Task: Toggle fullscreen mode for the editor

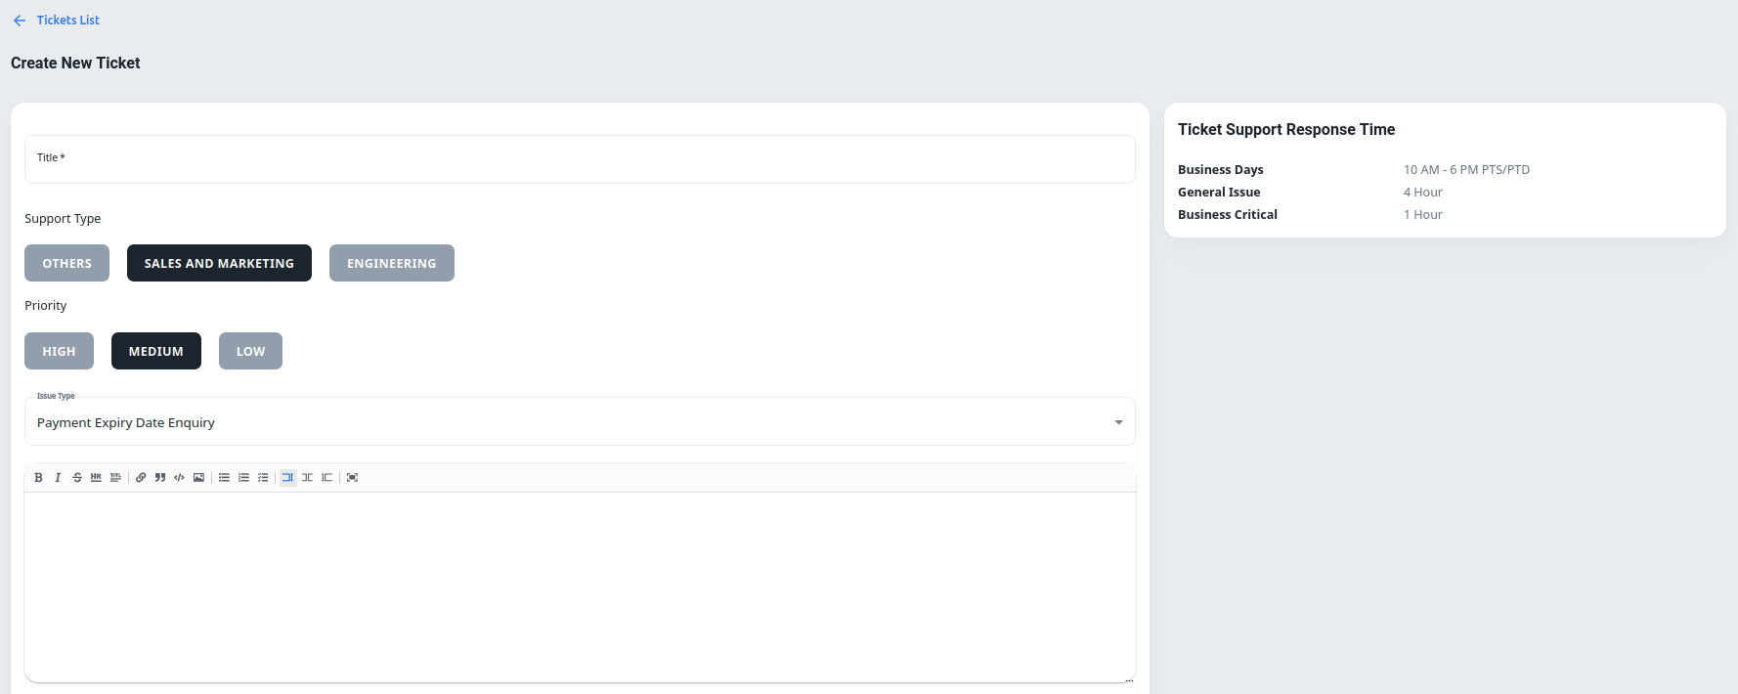Action: [x=352, y=478]
